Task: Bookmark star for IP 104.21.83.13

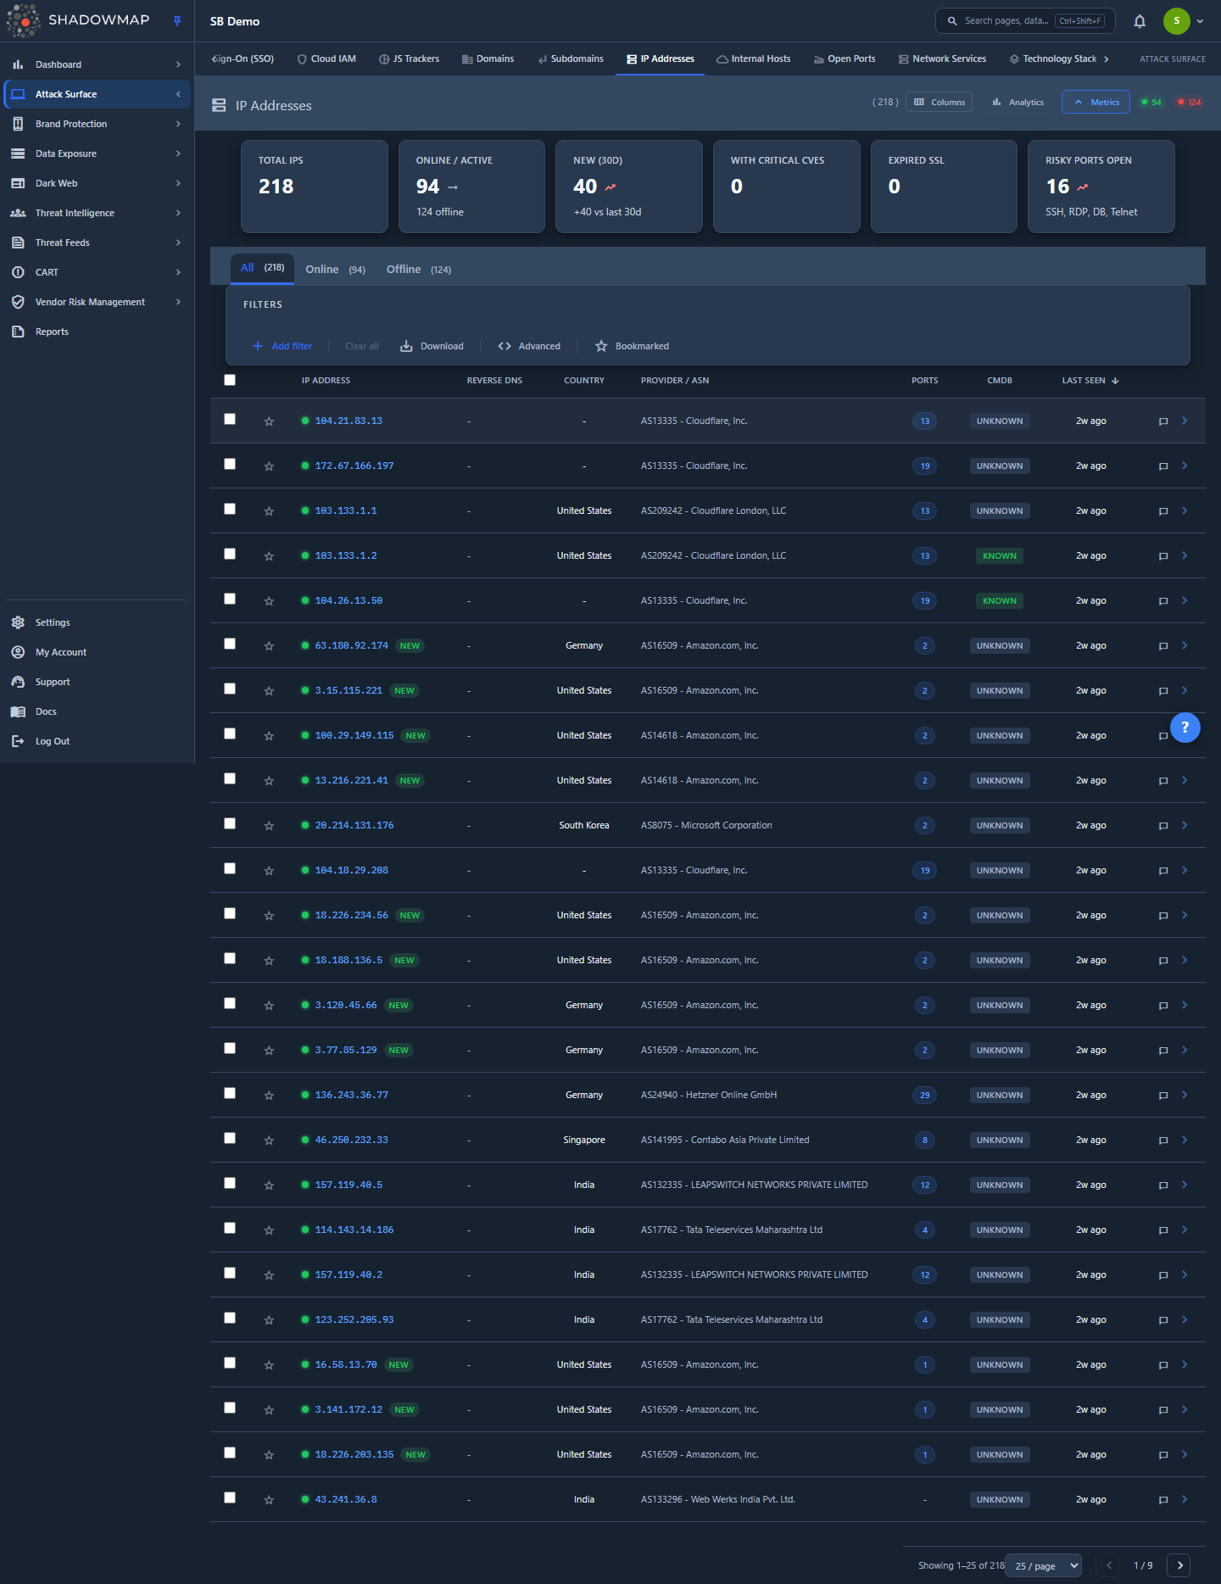Action: coord(269,421)
